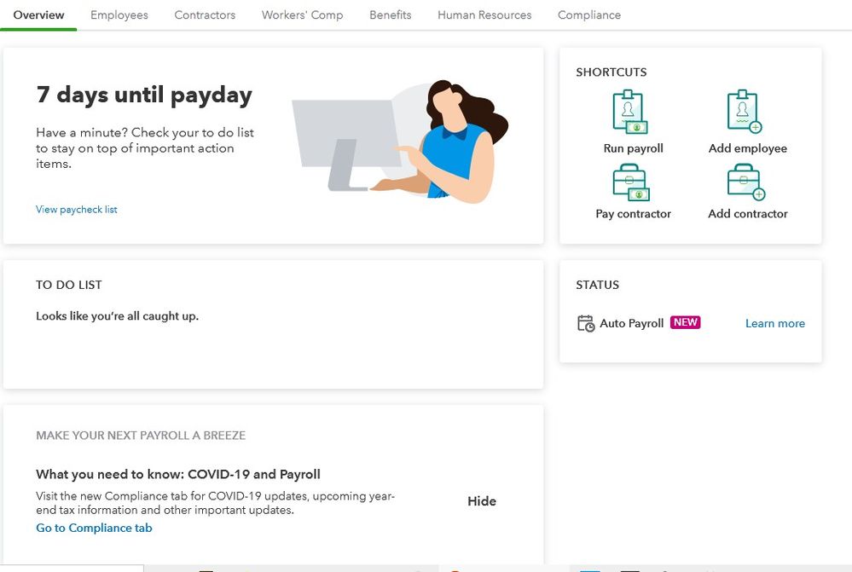Click the NEW badge beside Auto Payroll
The height and width of the screenshot is (572, 852).
(x=686, y=322)
